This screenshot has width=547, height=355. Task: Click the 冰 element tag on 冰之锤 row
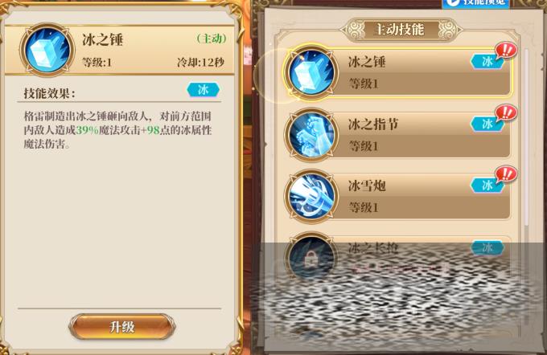pyautogui.click(x=487, y=62)
